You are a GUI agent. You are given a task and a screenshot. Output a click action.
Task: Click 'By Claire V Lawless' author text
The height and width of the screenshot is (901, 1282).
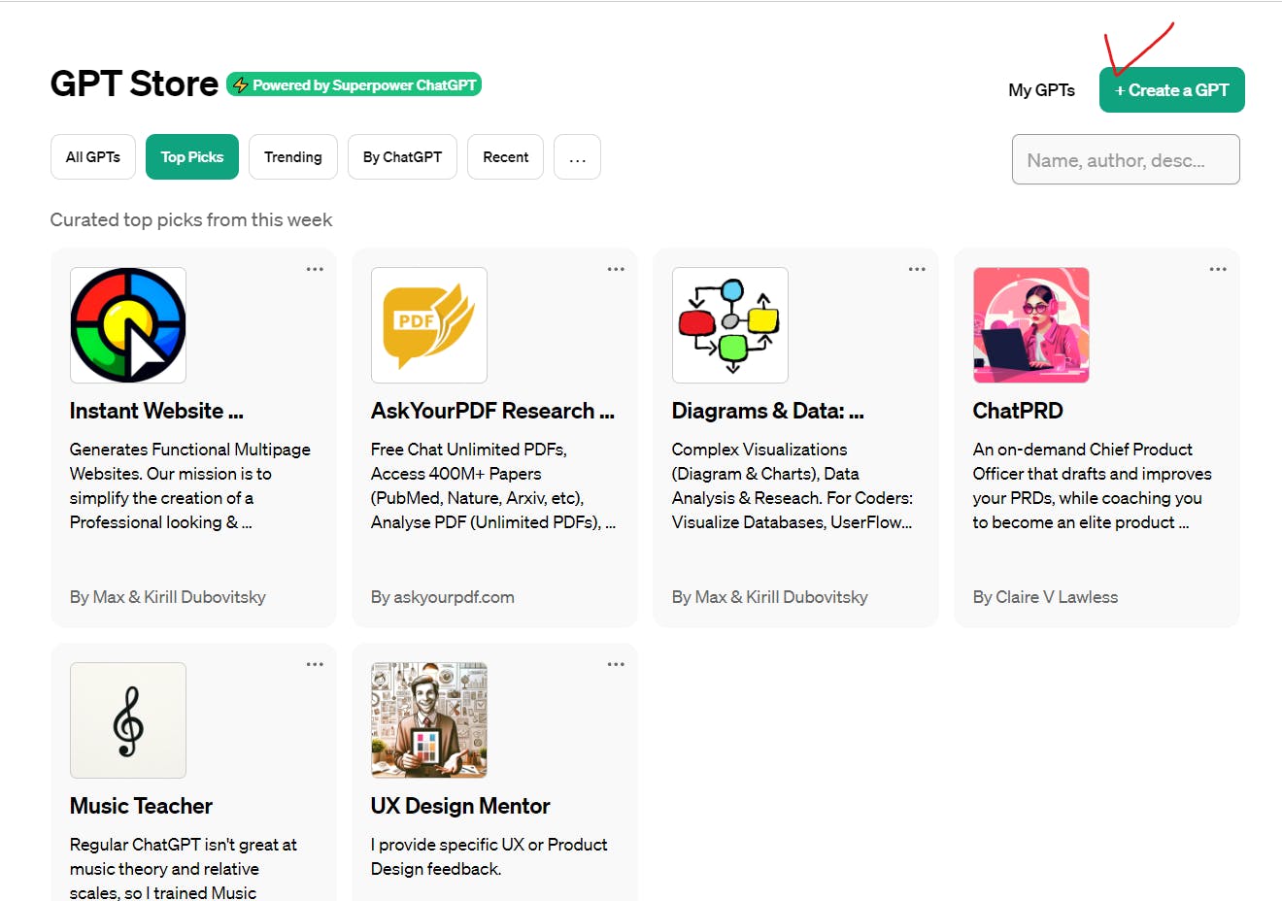1045,597
